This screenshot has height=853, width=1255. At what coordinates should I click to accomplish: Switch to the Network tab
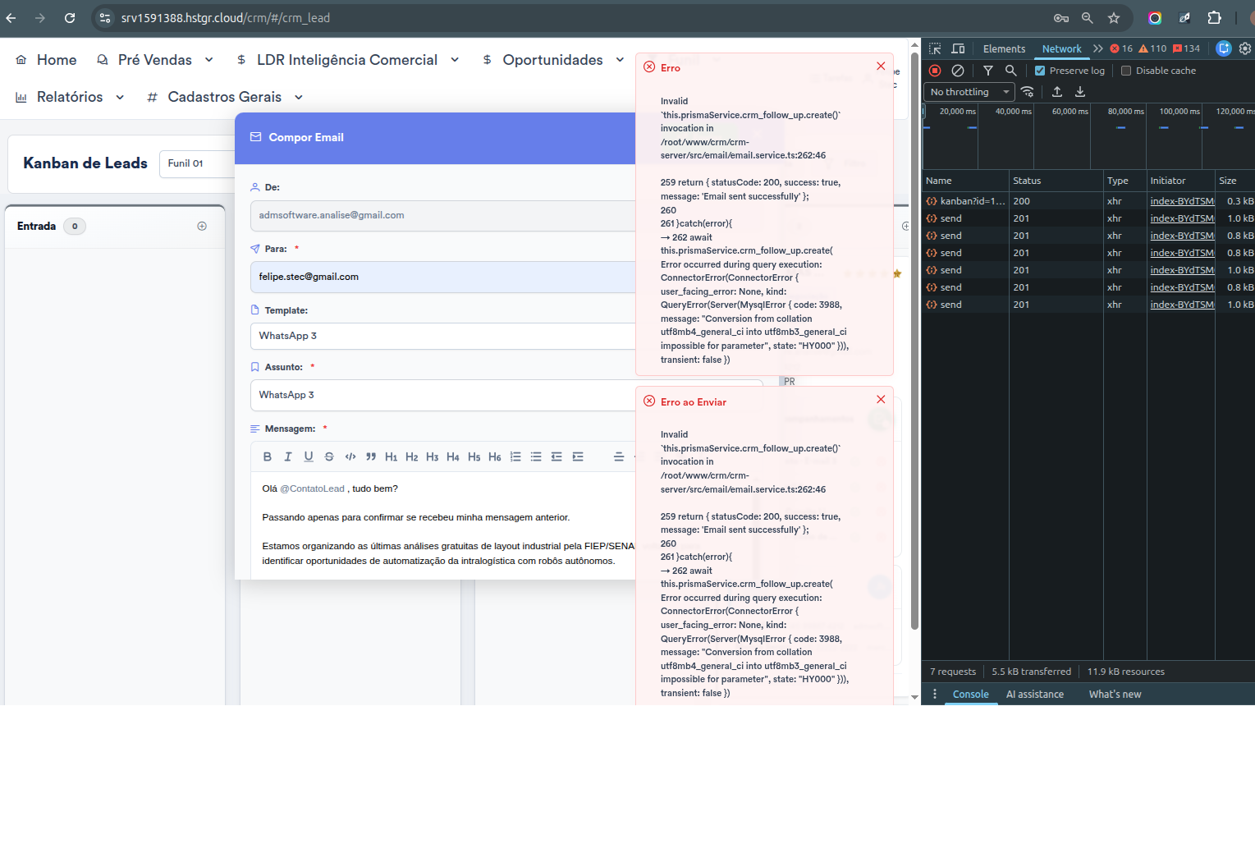coord(1062,49)
